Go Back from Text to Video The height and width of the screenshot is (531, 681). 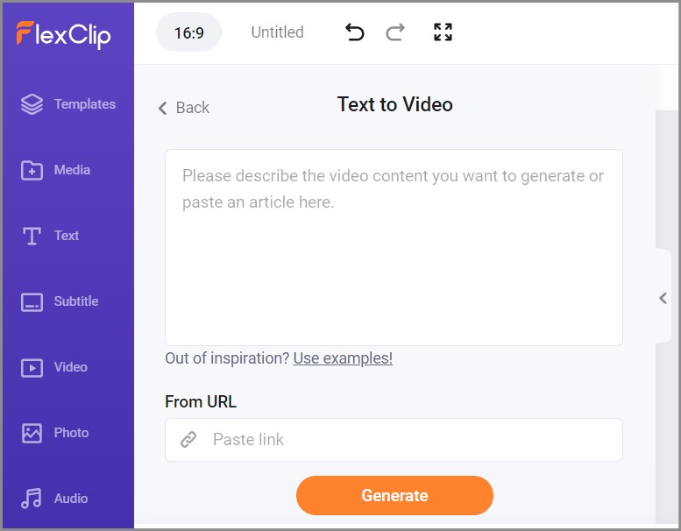184,108
